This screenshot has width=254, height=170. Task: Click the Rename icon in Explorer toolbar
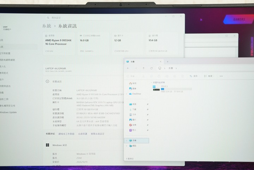[167, 76]
